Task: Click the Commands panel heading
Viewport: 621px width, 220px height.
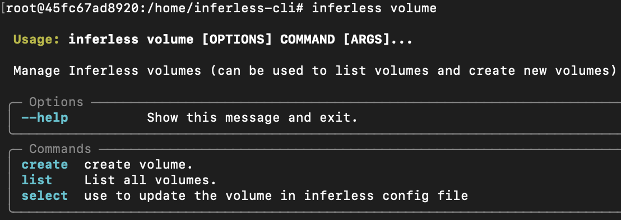Action: click(60, 149)
